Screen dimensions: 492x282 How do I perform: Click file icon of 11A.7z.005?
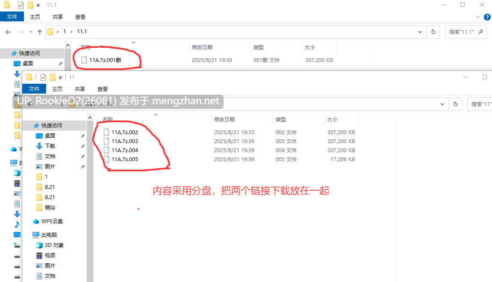106,159
